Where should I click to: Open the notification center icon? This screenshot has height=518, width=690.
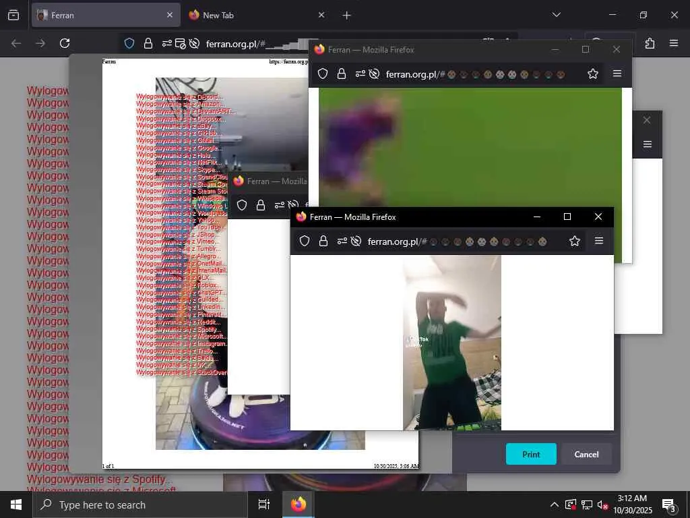pyautogui.click(x=669, y=505)
